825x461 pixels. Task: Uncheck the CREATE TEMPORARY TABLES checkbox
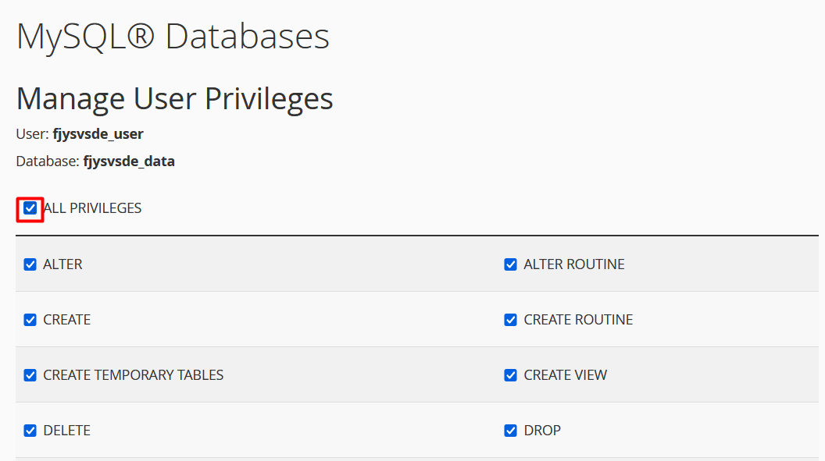click(30, 375)
